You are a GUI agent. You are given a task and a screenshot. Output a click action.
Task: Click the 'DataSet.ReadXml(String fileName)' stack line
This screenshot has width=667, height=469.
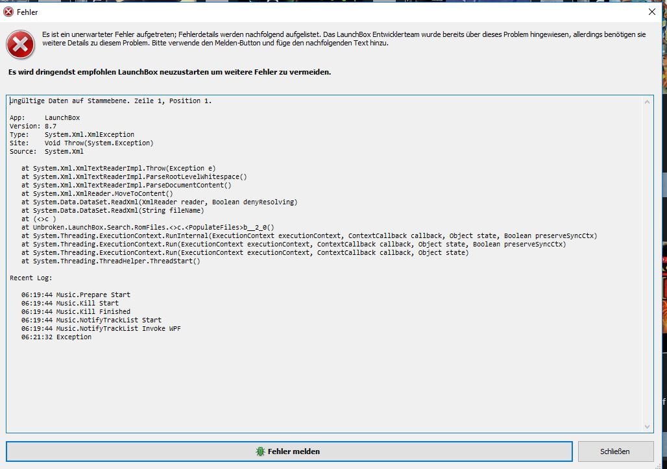click(113, 210)
